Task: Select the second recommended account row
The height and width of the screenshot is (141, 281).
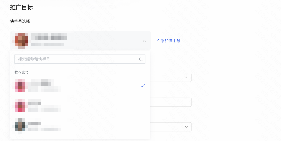Action: pyautogui.click(x=80, y=105)
